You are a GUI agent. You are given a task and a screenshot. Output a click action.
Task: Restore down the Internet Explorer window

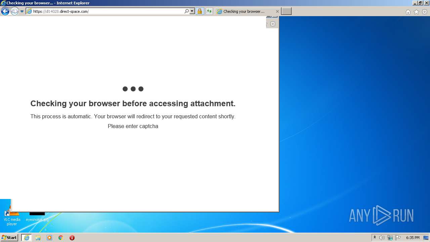[420, 3]
